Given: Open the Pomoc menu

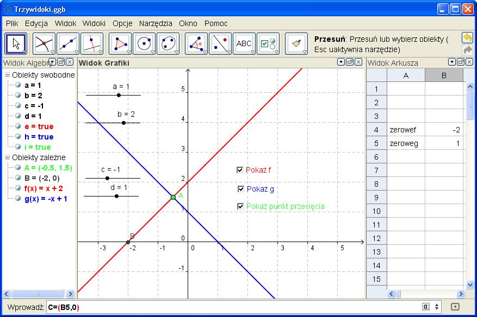Looking at the screenshot, I should [216, 23].
